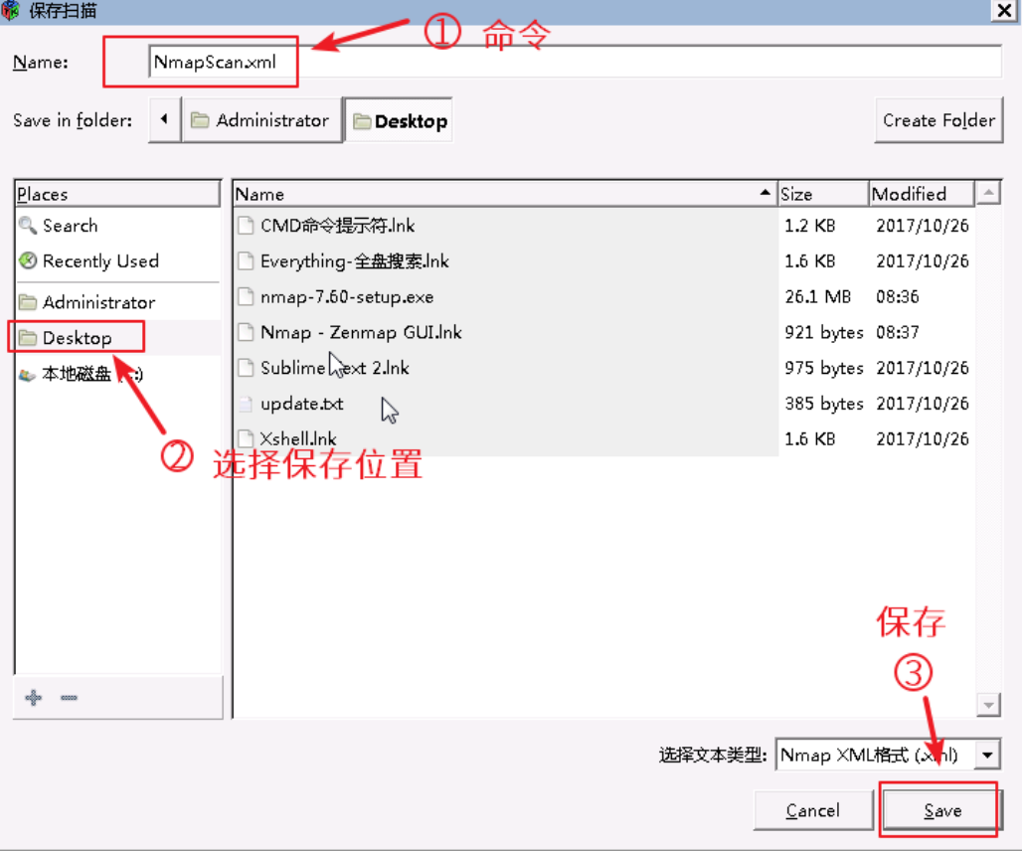Viewport: 1022px width, 851px height.
Task: Sort files by the Modified column header
Action: click(922, 194)
